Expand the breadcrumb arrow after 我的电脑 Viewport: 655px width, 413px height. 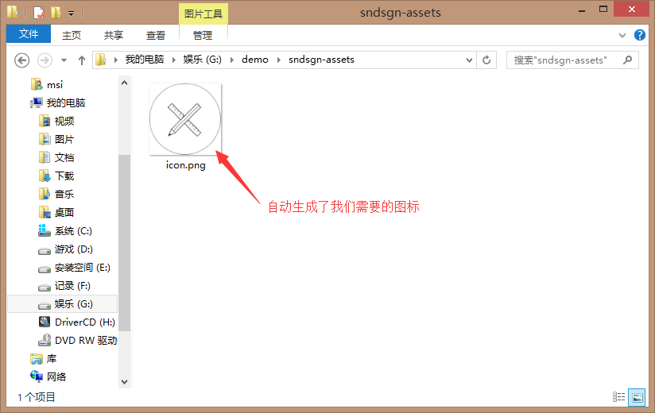pos(174,60)
